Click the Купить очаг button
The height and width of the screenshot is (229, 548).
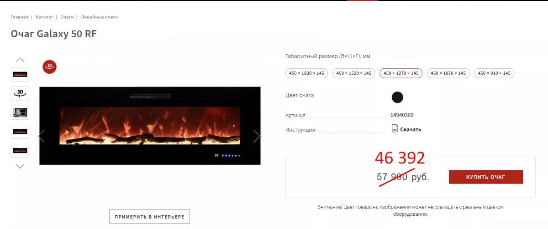486,177
